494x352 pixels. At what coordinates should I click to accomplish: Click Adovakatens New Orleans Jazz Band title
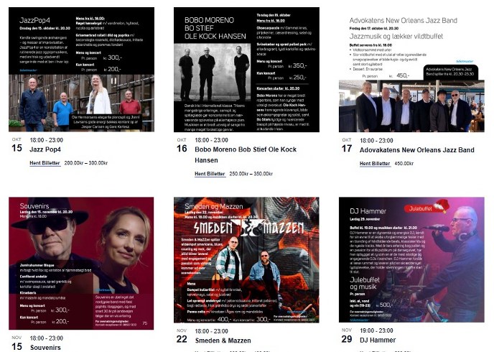(x=416, y=150)
